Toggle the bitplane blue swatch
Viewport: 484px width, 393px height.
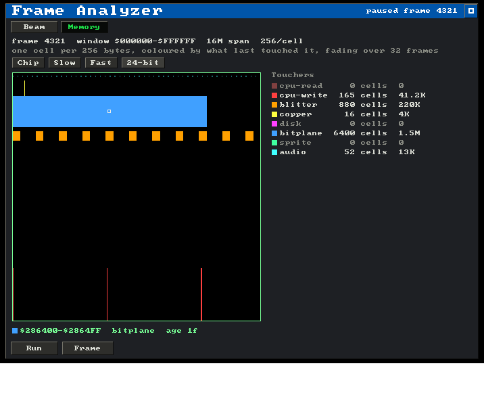(x=274, y=133)
